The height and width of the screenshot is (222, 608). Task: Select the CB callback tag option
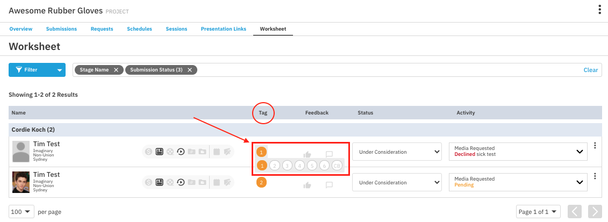point(337,166)
